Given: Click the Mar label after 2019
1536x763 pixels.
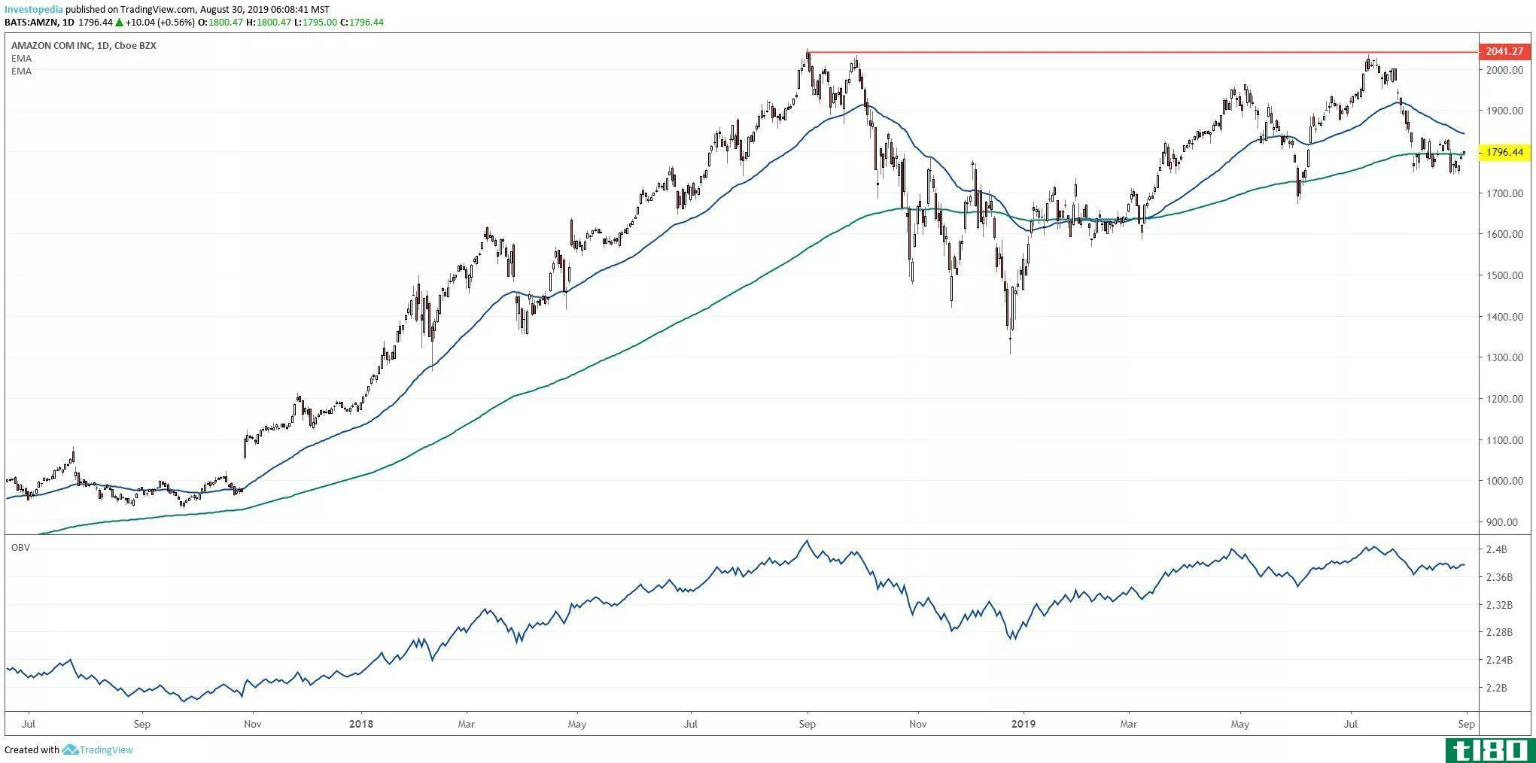Looking at the screenshot, I should [x=1129, y=725].
